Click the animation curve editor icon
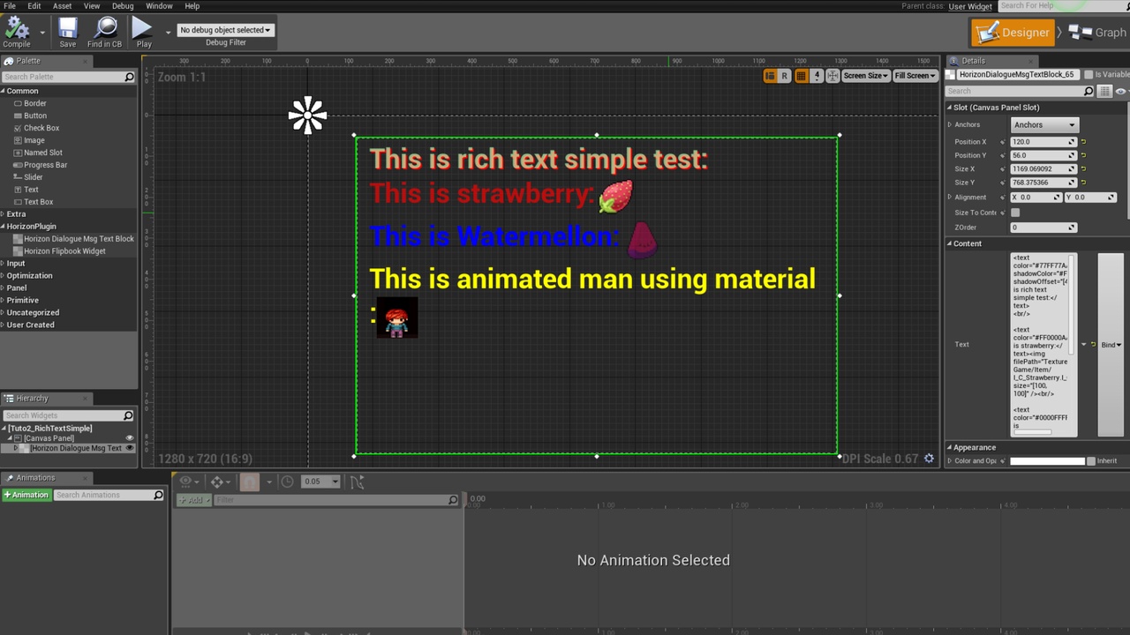Image resolution: width=1130 pixels, height=635 pixels. (x=357, y=482)
